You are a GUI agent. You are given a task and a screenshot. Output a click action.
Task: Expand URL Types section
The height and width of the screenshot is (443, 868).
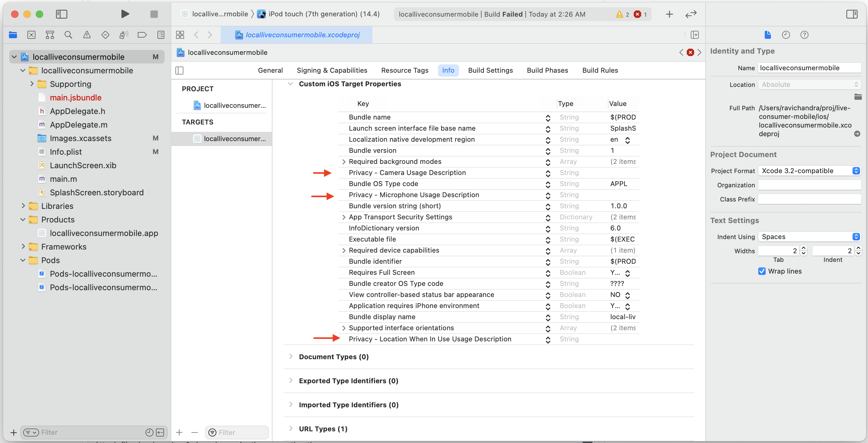pyautogui.click(x=291, y=428)
